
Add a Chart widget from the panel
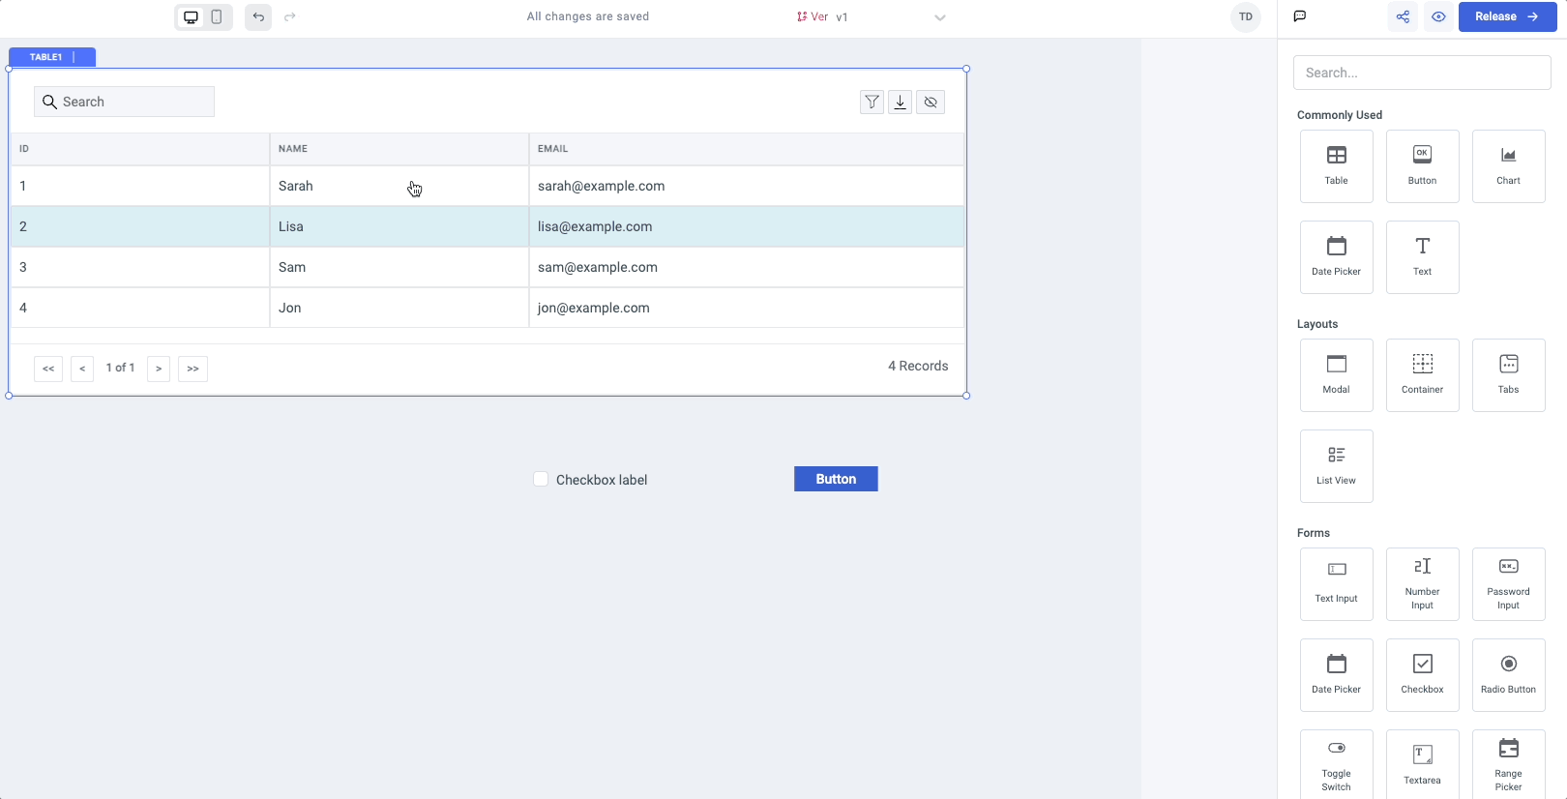(1508, 166)
